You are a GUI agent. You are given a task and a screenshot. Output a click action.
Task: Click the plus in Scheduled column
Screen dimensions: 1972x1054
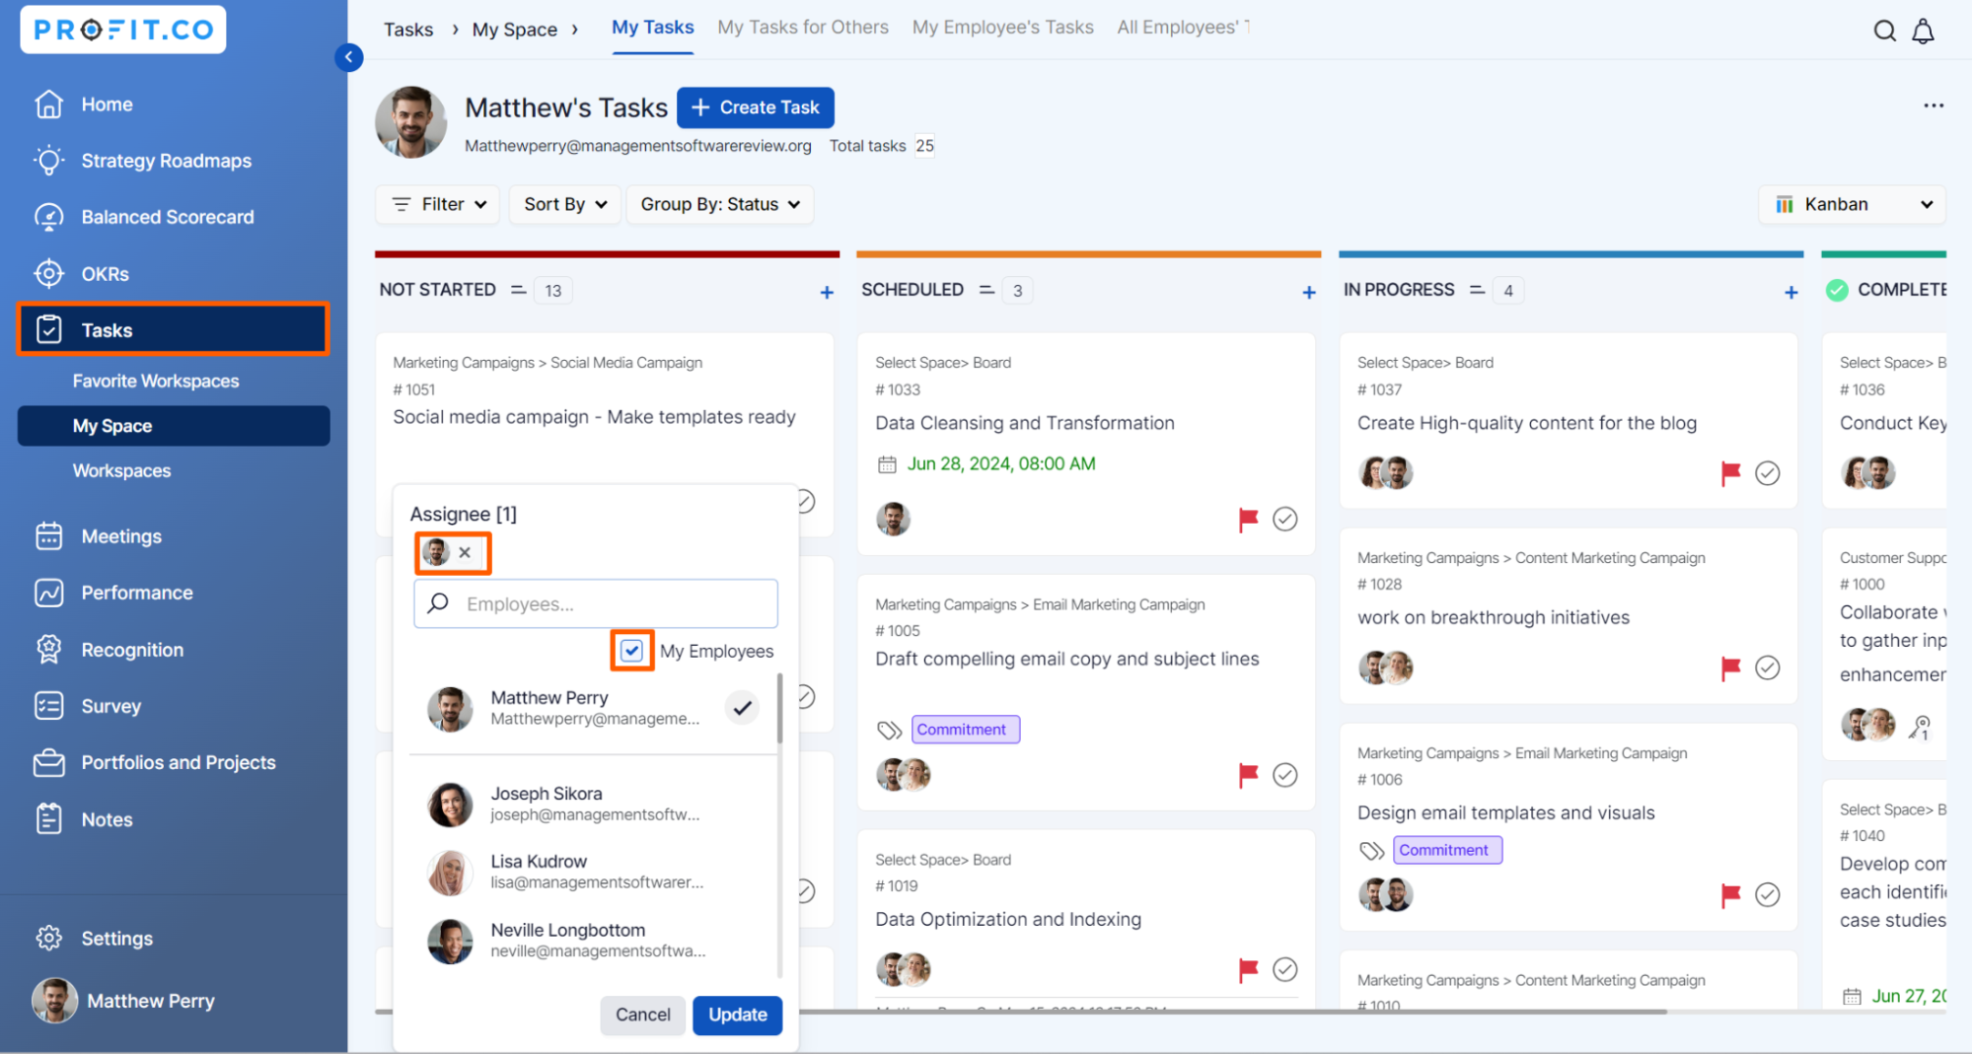1308,292
